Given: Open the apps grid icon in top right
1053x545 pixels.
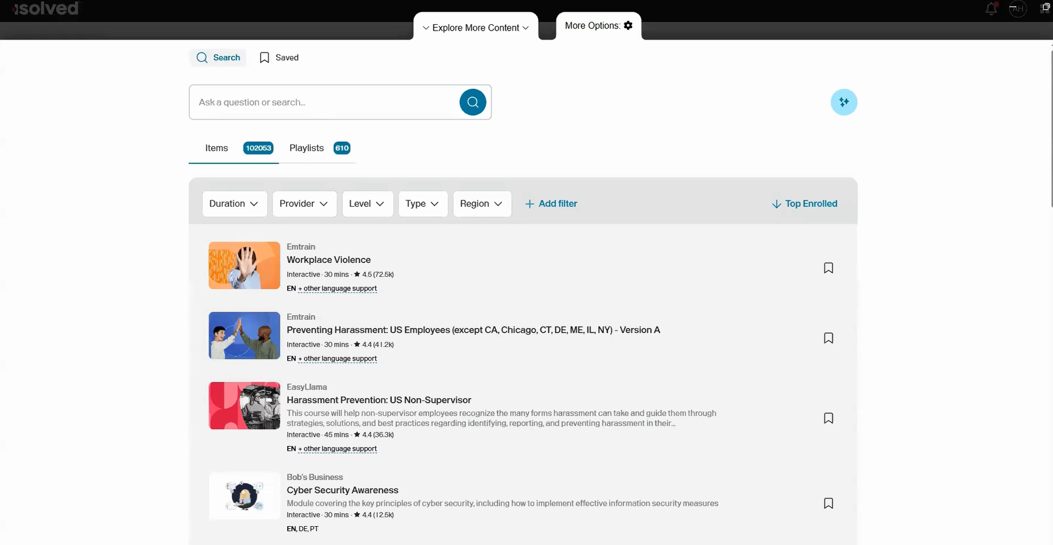Looking at the screenshot, I should point(1044,8).
